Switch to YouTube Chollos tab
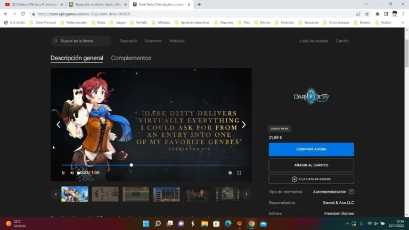409x230 pixels. 34,4
